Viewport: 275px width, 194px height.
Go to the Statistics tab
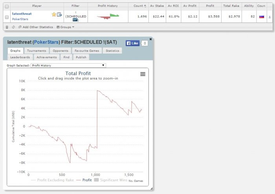(112, 51)
